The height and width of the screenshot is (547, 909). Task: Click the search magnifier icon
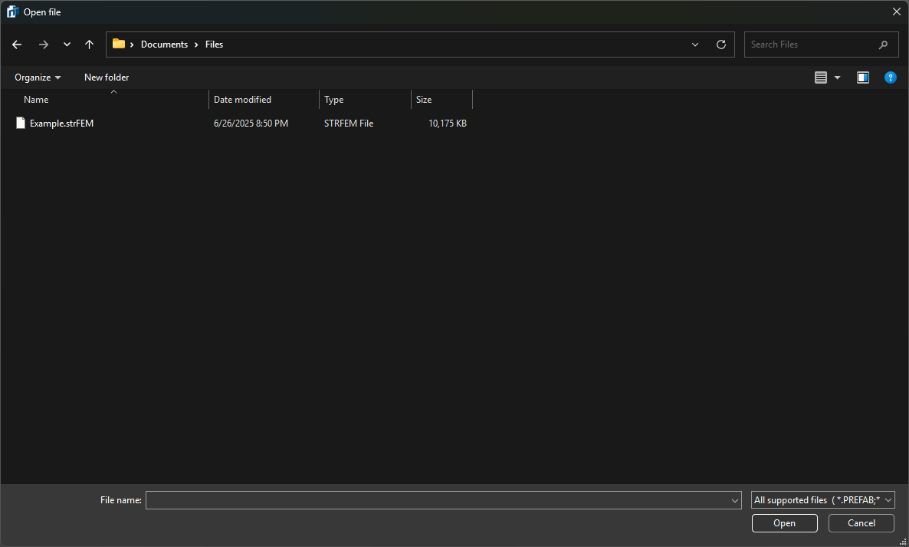click(883, 44)
